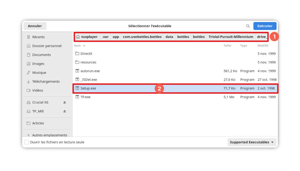Eject the Crucial X6 drive
The image size is (300, 171).
(64, 102)
